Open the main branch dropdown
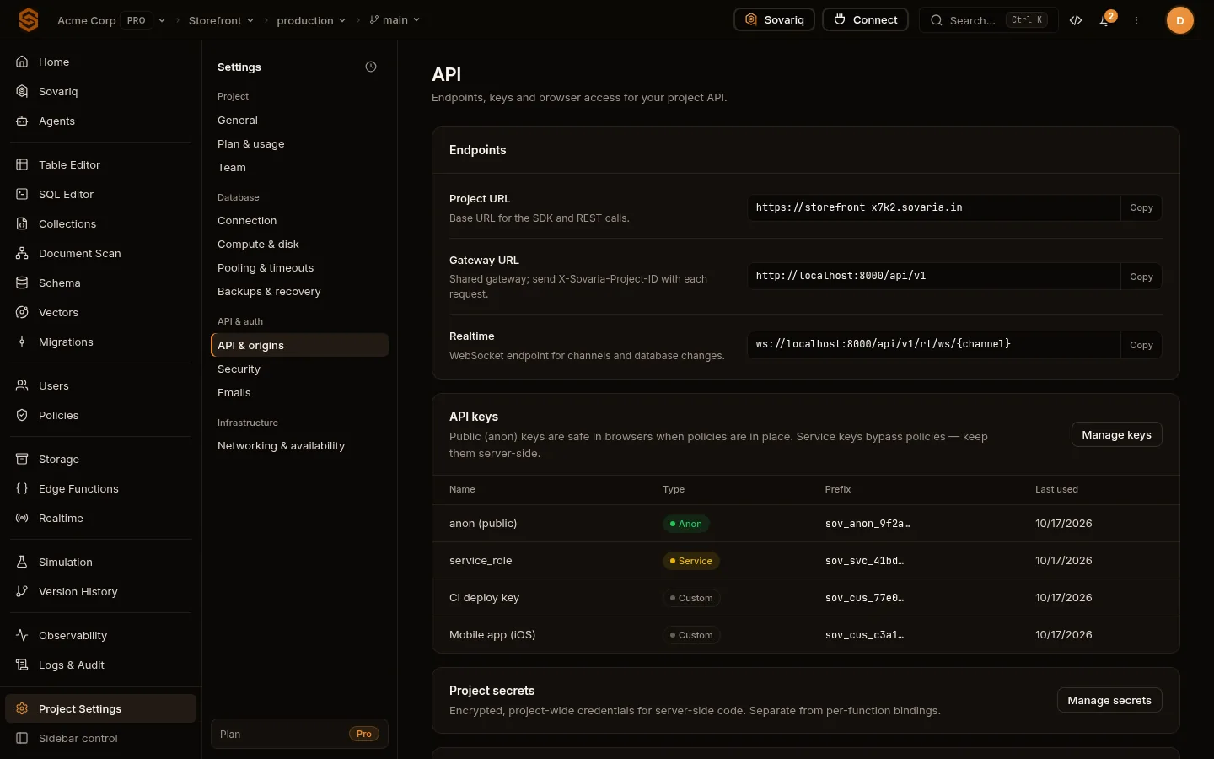 tap(395, 20)
